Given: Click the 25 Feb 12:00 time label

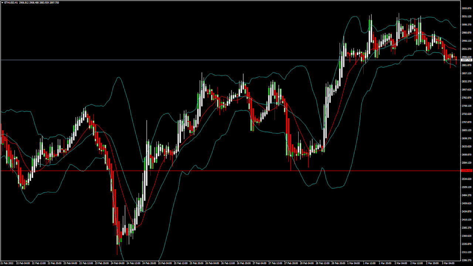Looking at the screenshot, I should point(181,263).
